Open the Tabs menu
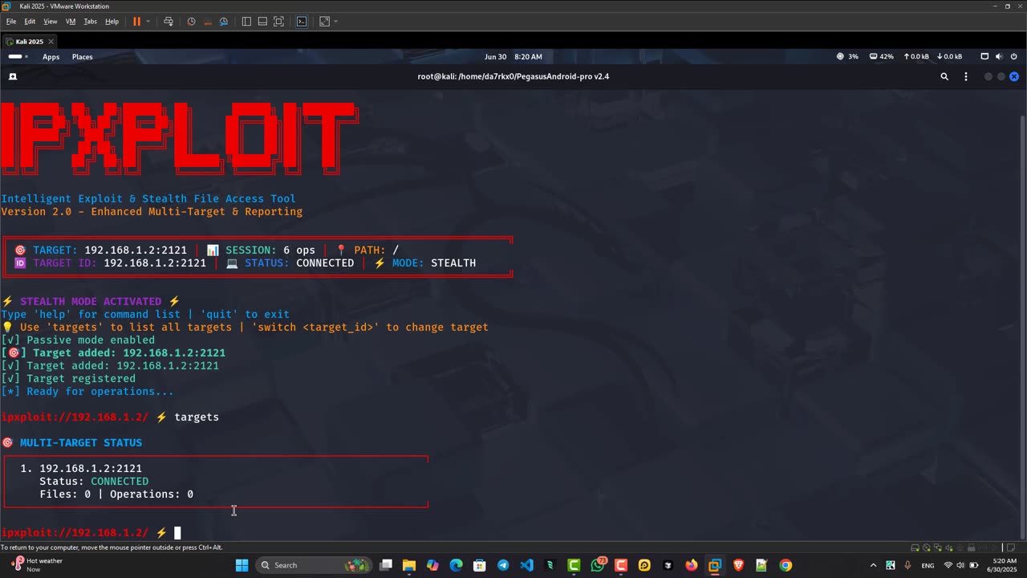 [x=91, y=22]
